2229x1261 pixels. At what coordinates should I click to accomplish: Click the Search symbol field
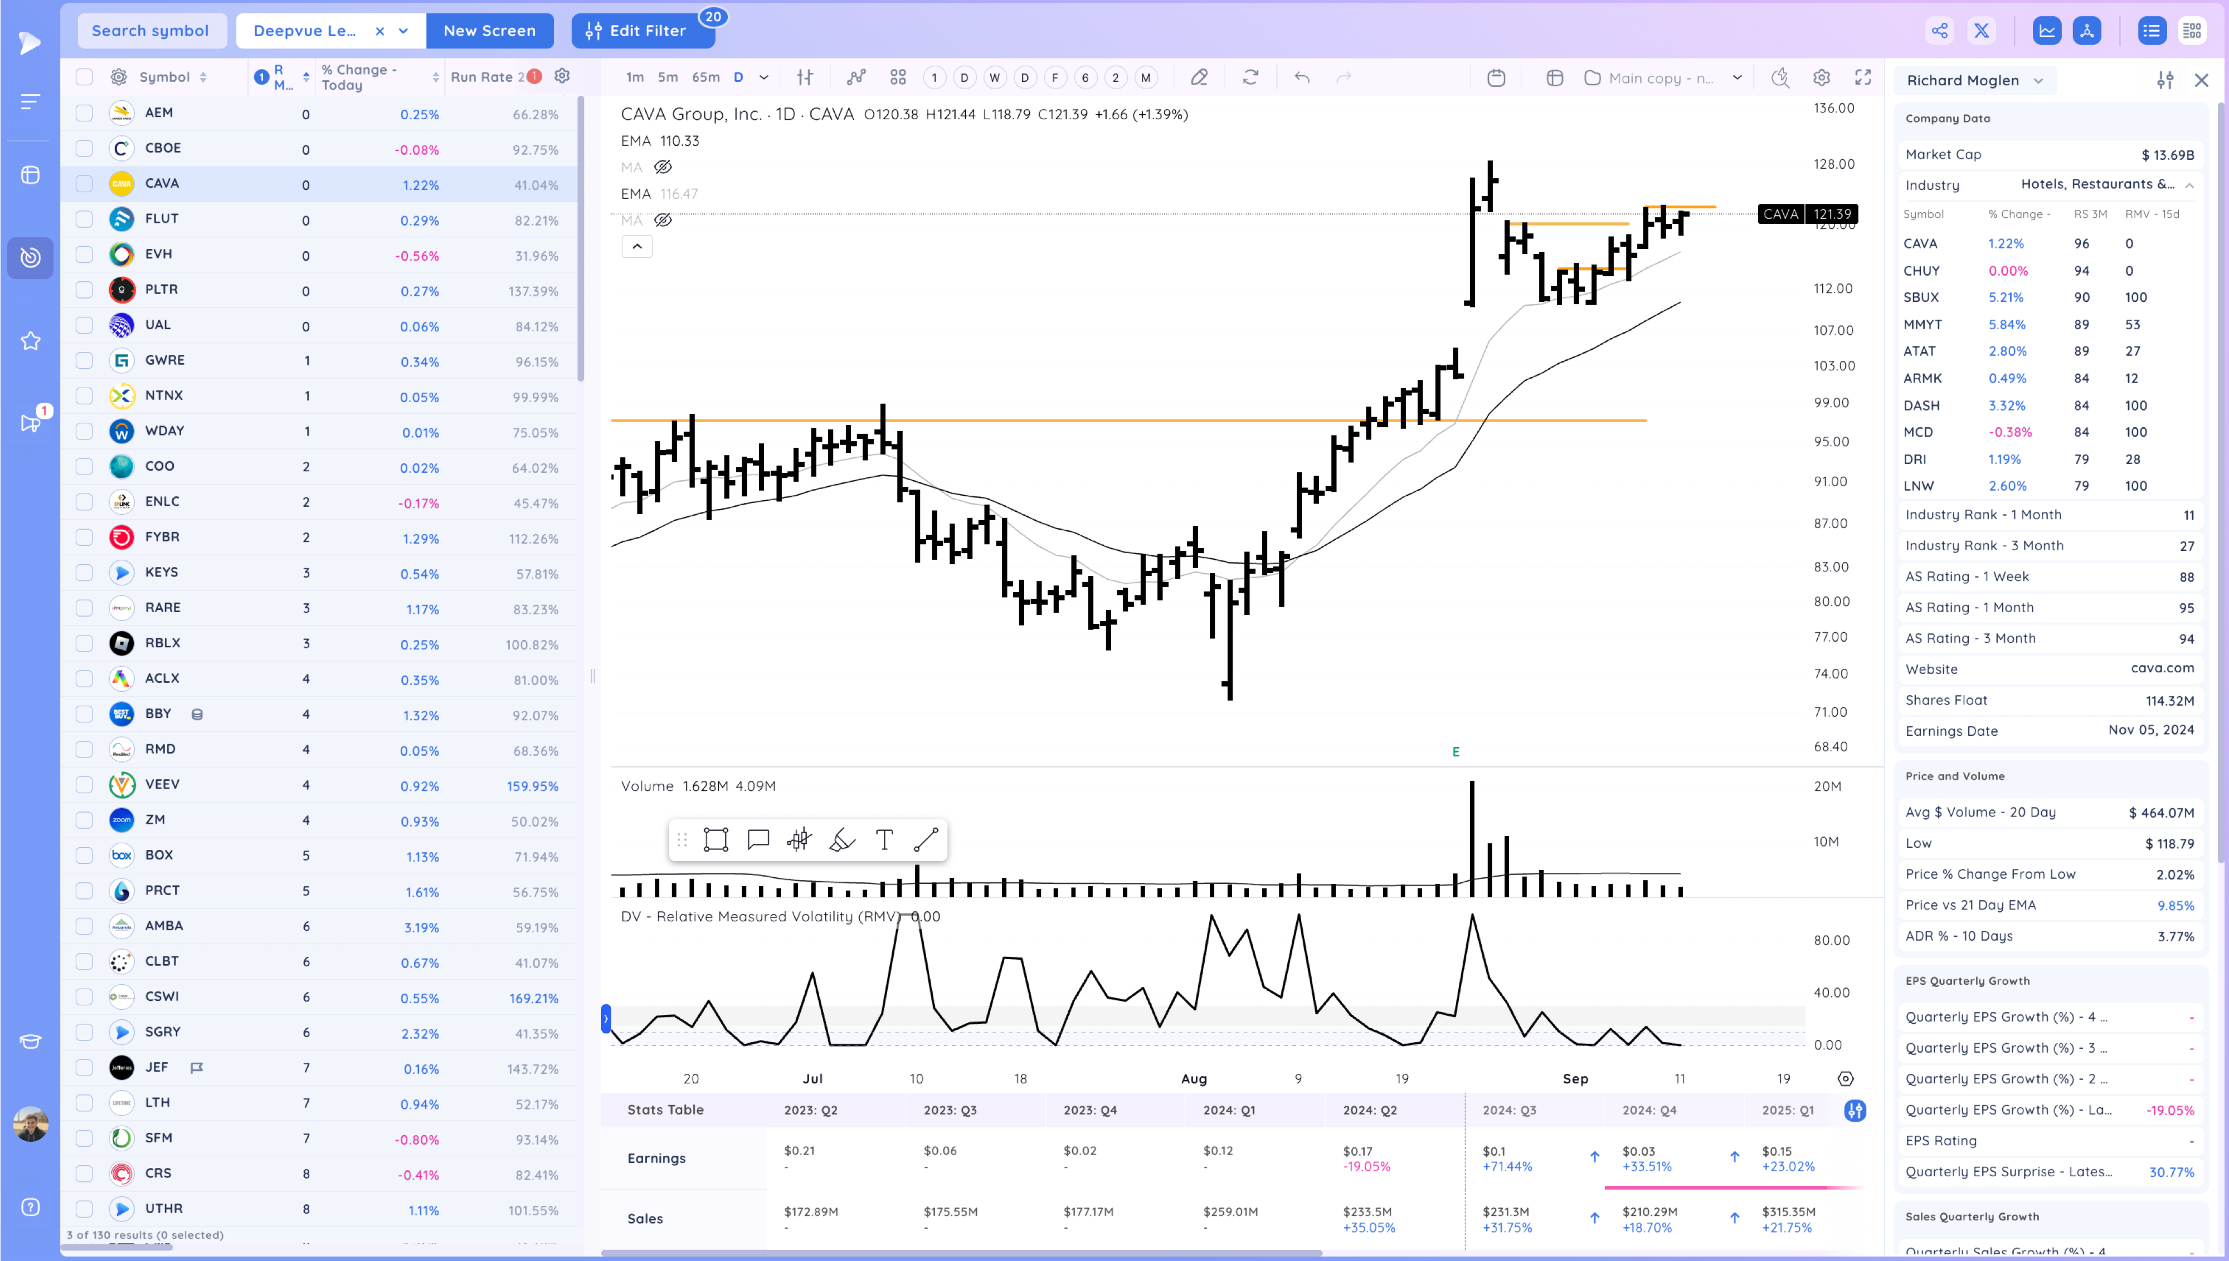click(x=151, y=31)
